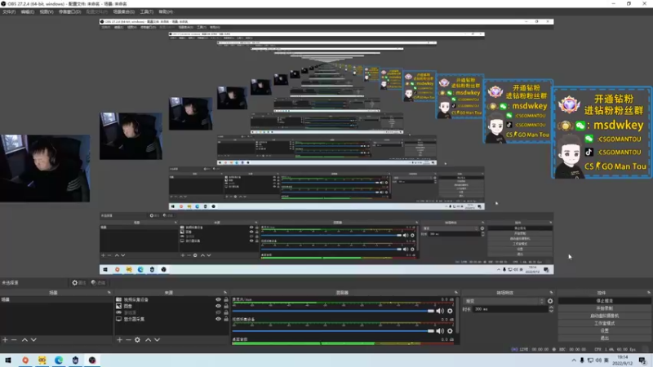653x367 pixels.
Task: Click Stop Streaming button in Controls
Action: 604,301
